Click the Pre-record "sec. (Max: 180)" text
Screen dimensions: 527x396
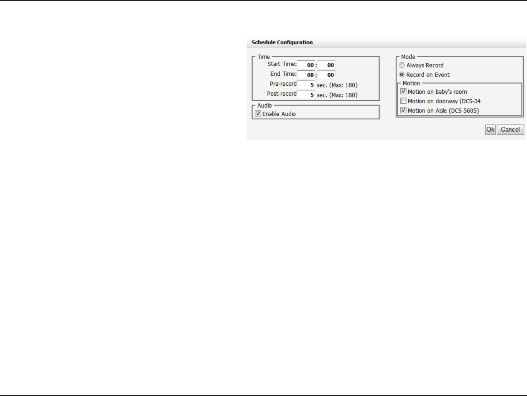[x=337, y=85]
